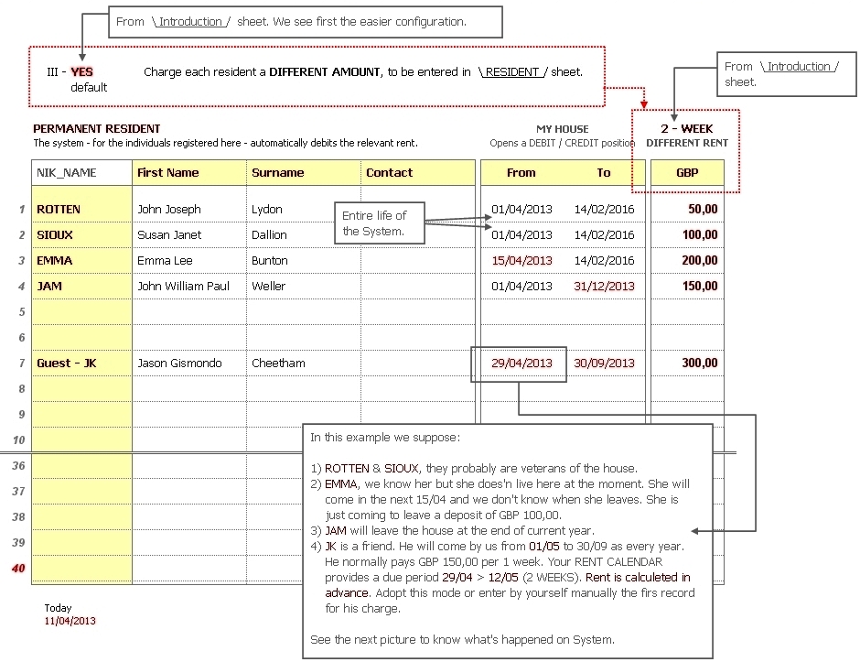Viewport: 860px width, 662px height.
Task: Click rent amount 100,00
Action: [x=700, y=235]
